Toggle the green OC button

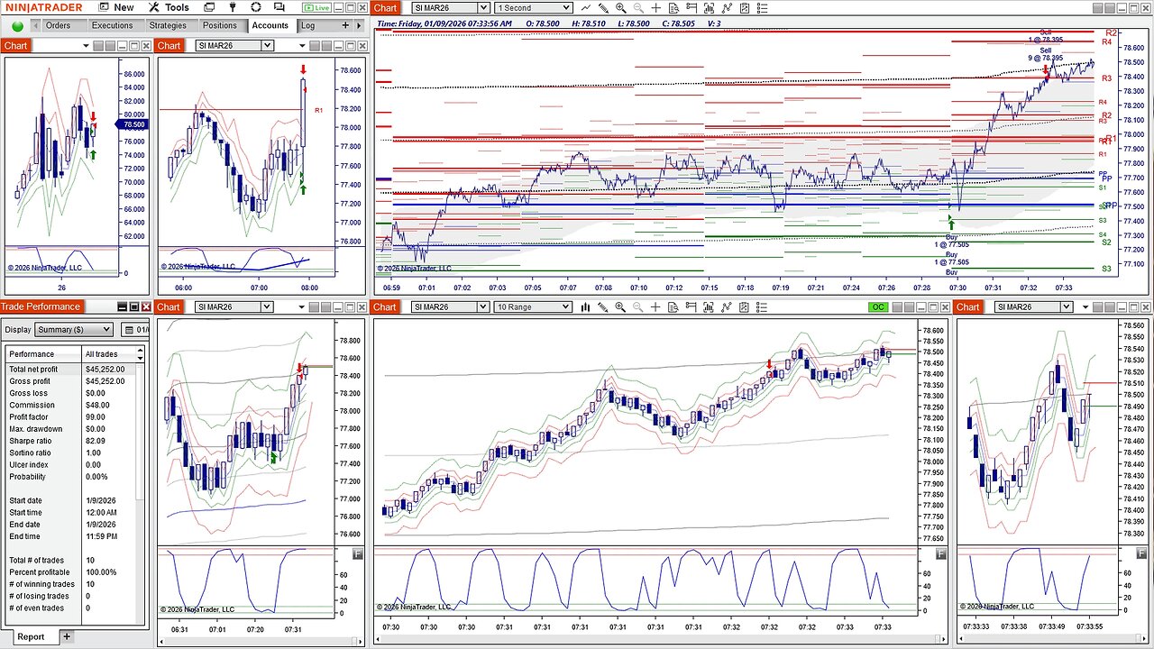click(878, 307)
